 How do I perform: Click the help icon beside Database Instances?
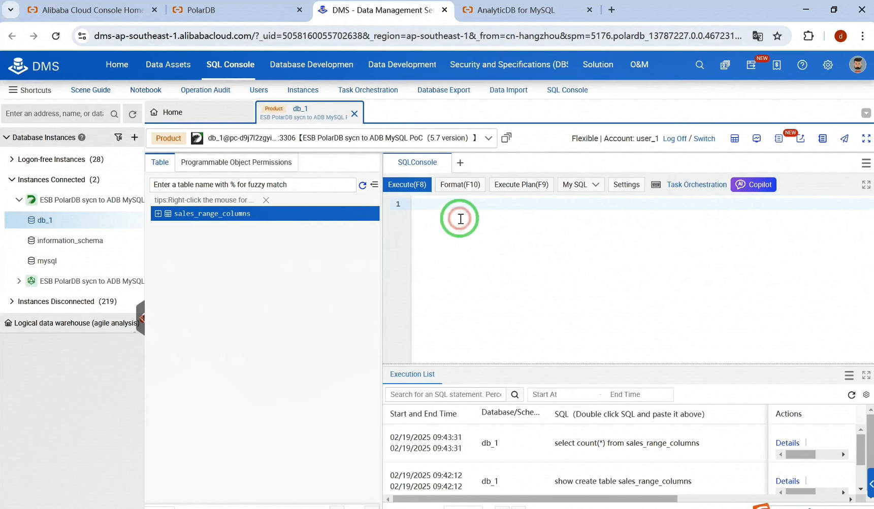pyautogui.click(x=82, y=138)
